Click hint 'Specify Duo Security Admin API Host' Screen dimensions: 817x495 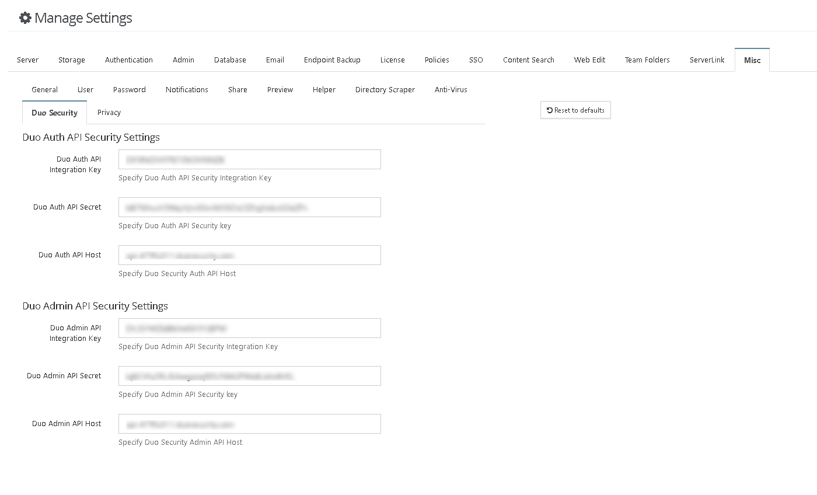(x=180, y=442)
